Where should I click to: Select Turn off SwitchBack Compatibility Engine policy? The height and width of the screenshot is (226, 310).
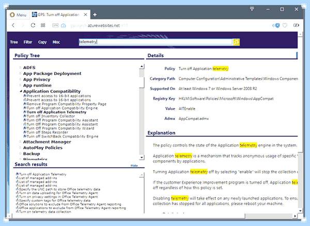pos(63,137)
